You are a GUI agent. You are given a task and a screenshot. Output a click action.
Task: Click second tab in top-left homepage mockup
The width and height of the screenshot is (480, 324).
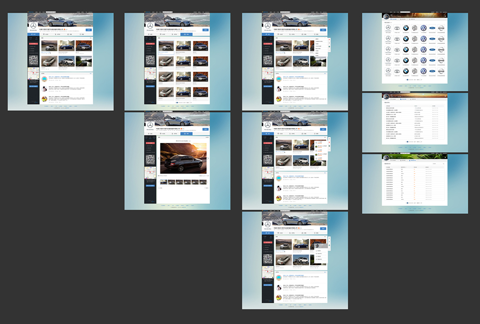tap(46, 35)
